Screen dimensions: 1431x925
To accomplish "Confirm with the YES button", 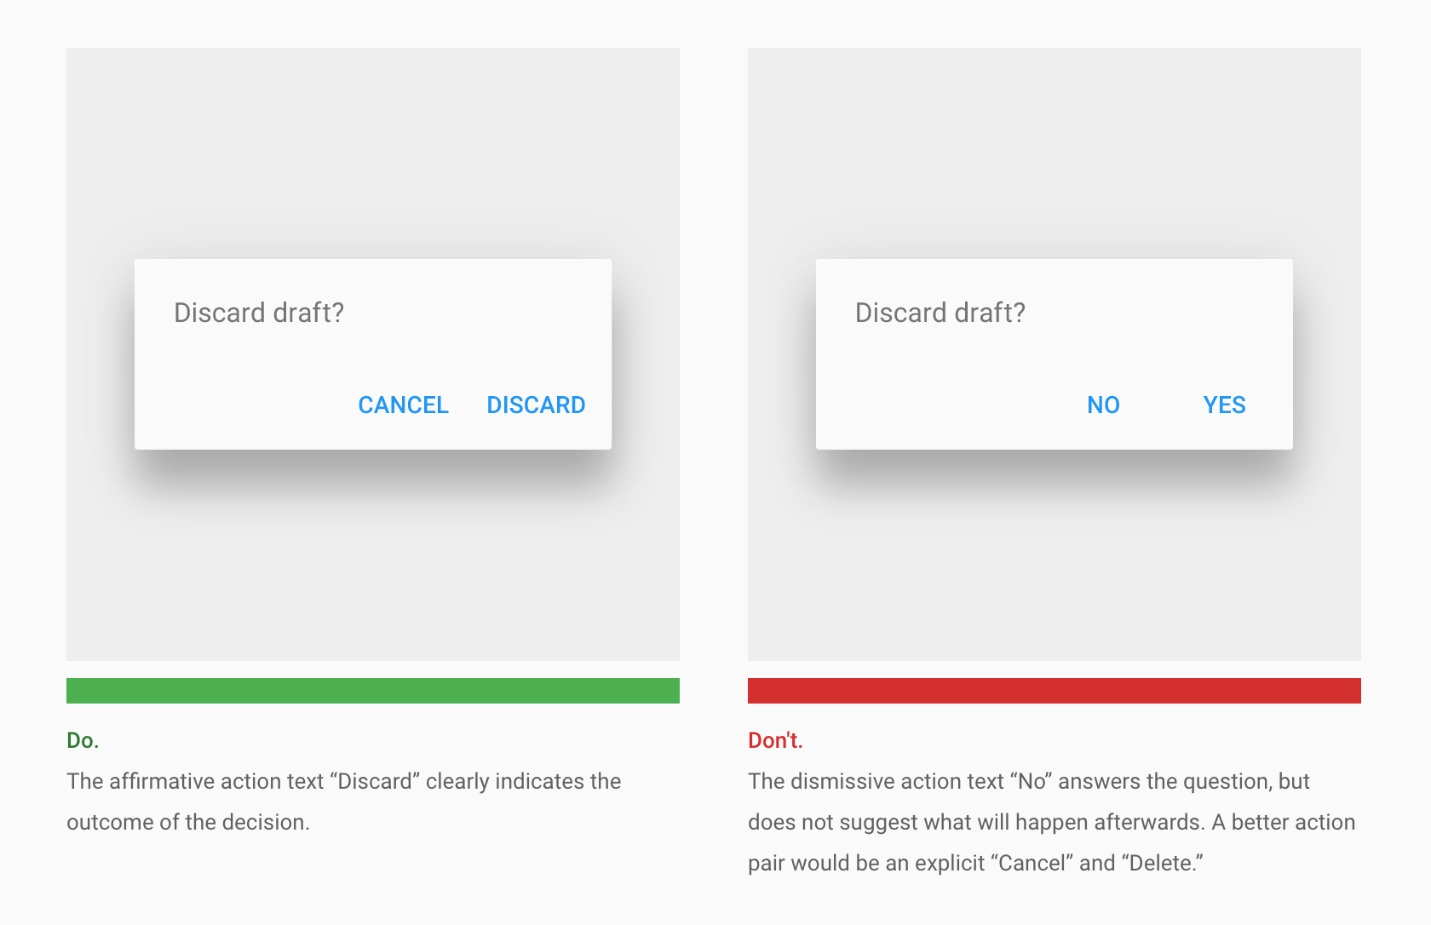I will [x=1224, y=405].
